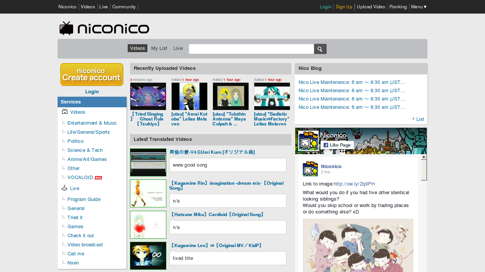
Task: Click the arrow icon beside List
Action: click(413, 119)
